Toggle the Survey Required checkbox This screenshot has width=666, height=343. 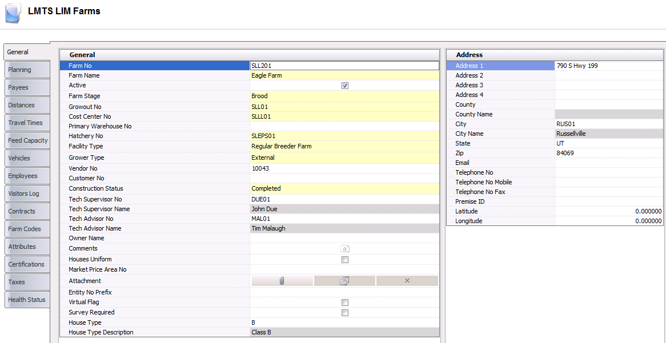345,313
